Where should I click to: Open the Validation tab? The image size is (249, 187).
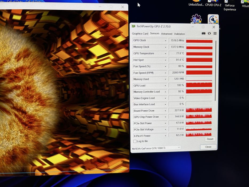pos(179,34)
